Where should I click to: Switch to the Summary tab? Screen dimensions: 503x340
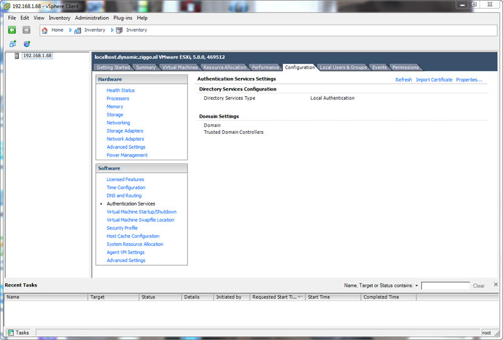coord(146,67)
